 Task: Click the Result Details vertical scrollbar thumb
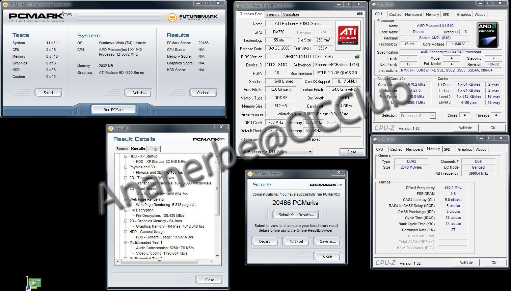(x=217, y=189)
